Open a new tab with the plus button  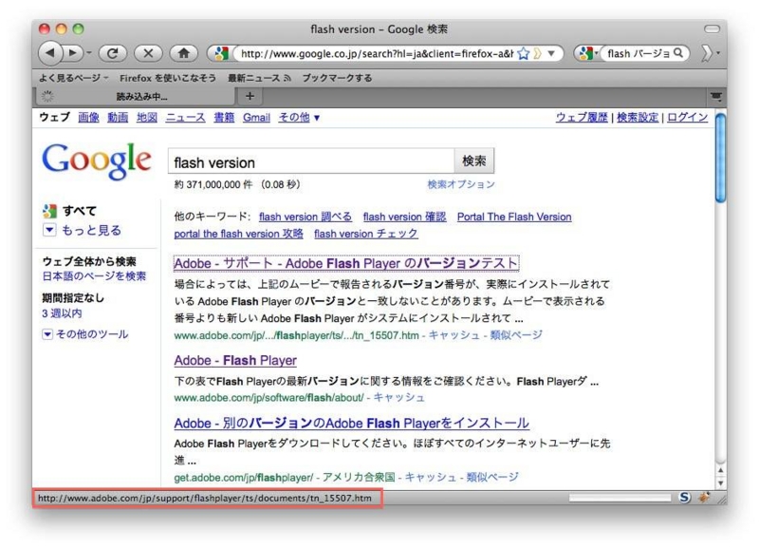(250, 97)
